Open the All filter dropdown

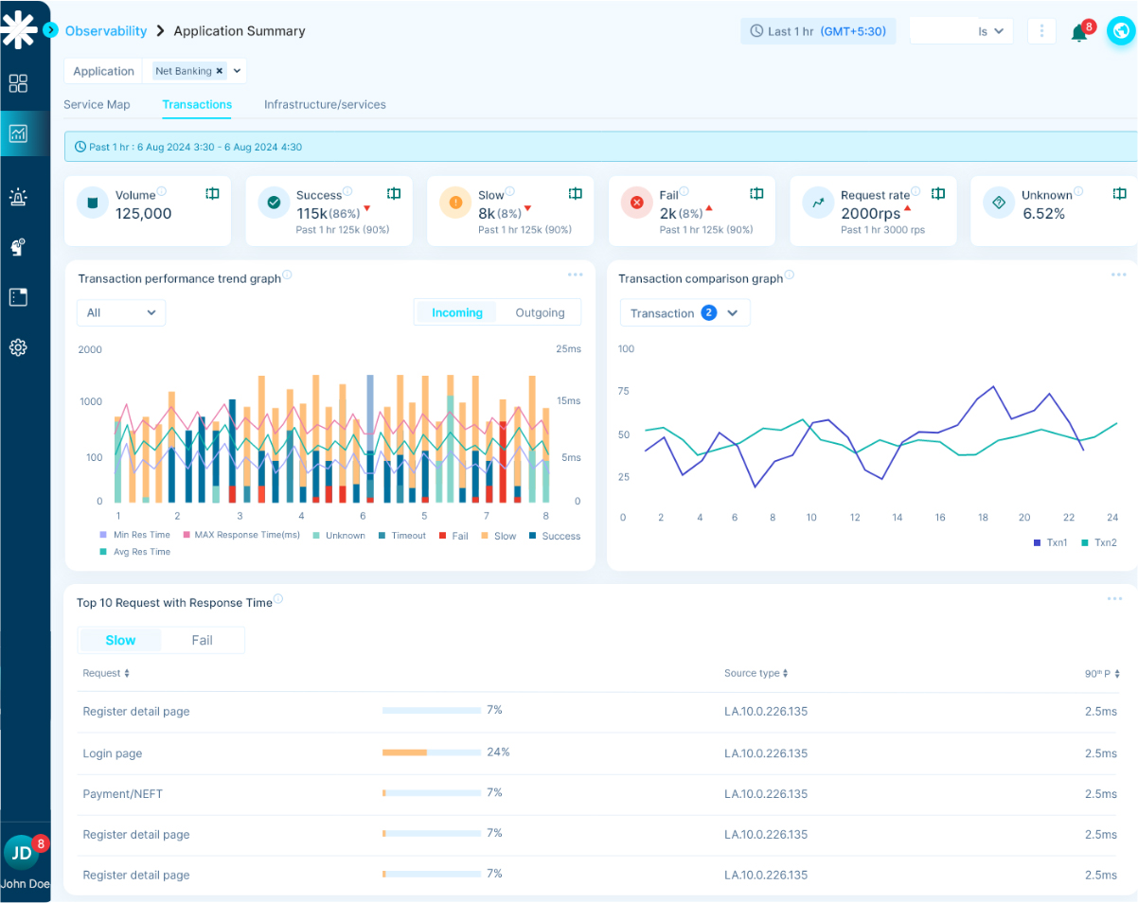click(121, 312)
